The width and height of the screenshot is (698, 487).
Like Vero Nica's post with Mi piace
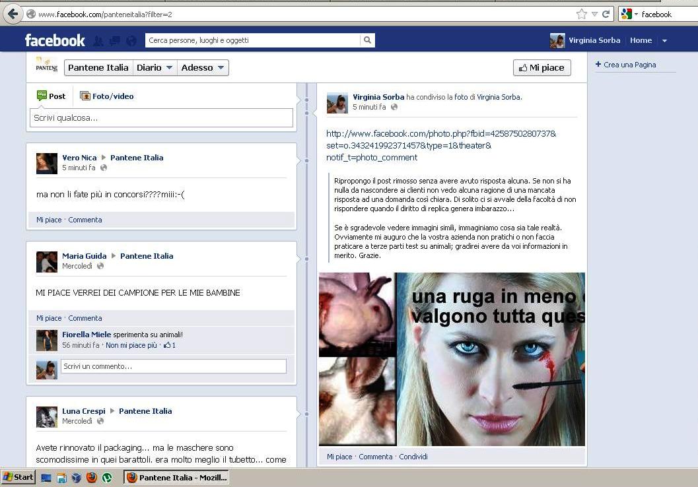tap(49, 220)
